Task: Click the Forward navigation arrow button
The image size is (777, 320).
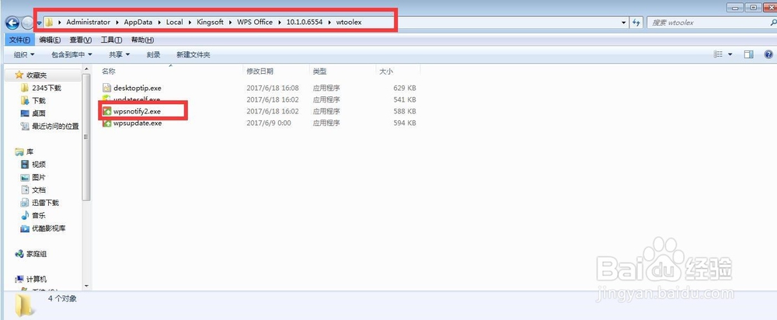Action: click(x=28, y=23)
